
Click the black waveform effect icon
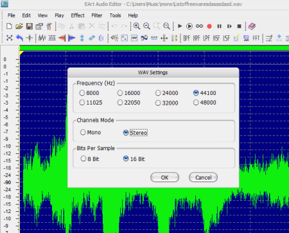point(42,38)
